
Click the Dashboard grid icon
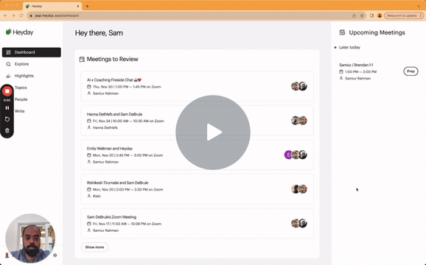[x=8, y=52]
